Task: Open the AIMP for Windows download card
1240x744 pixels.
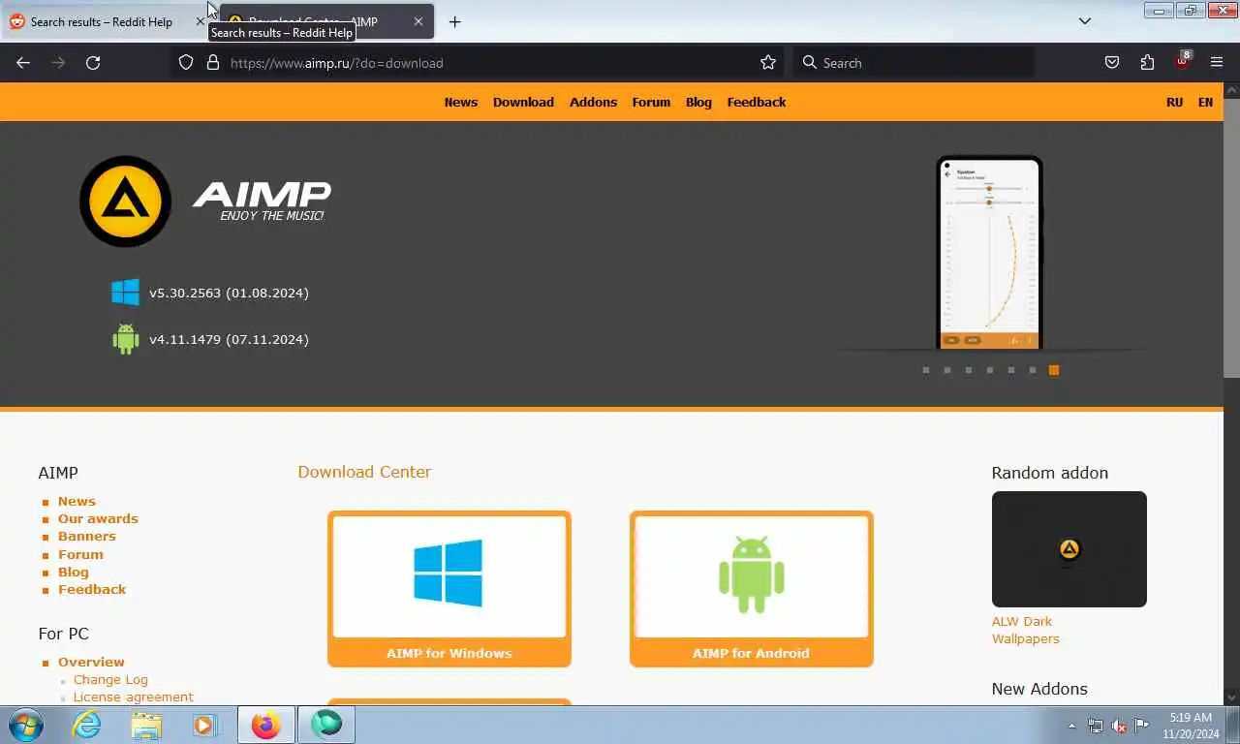Action: pyautogui.click(x=449, y=589)
